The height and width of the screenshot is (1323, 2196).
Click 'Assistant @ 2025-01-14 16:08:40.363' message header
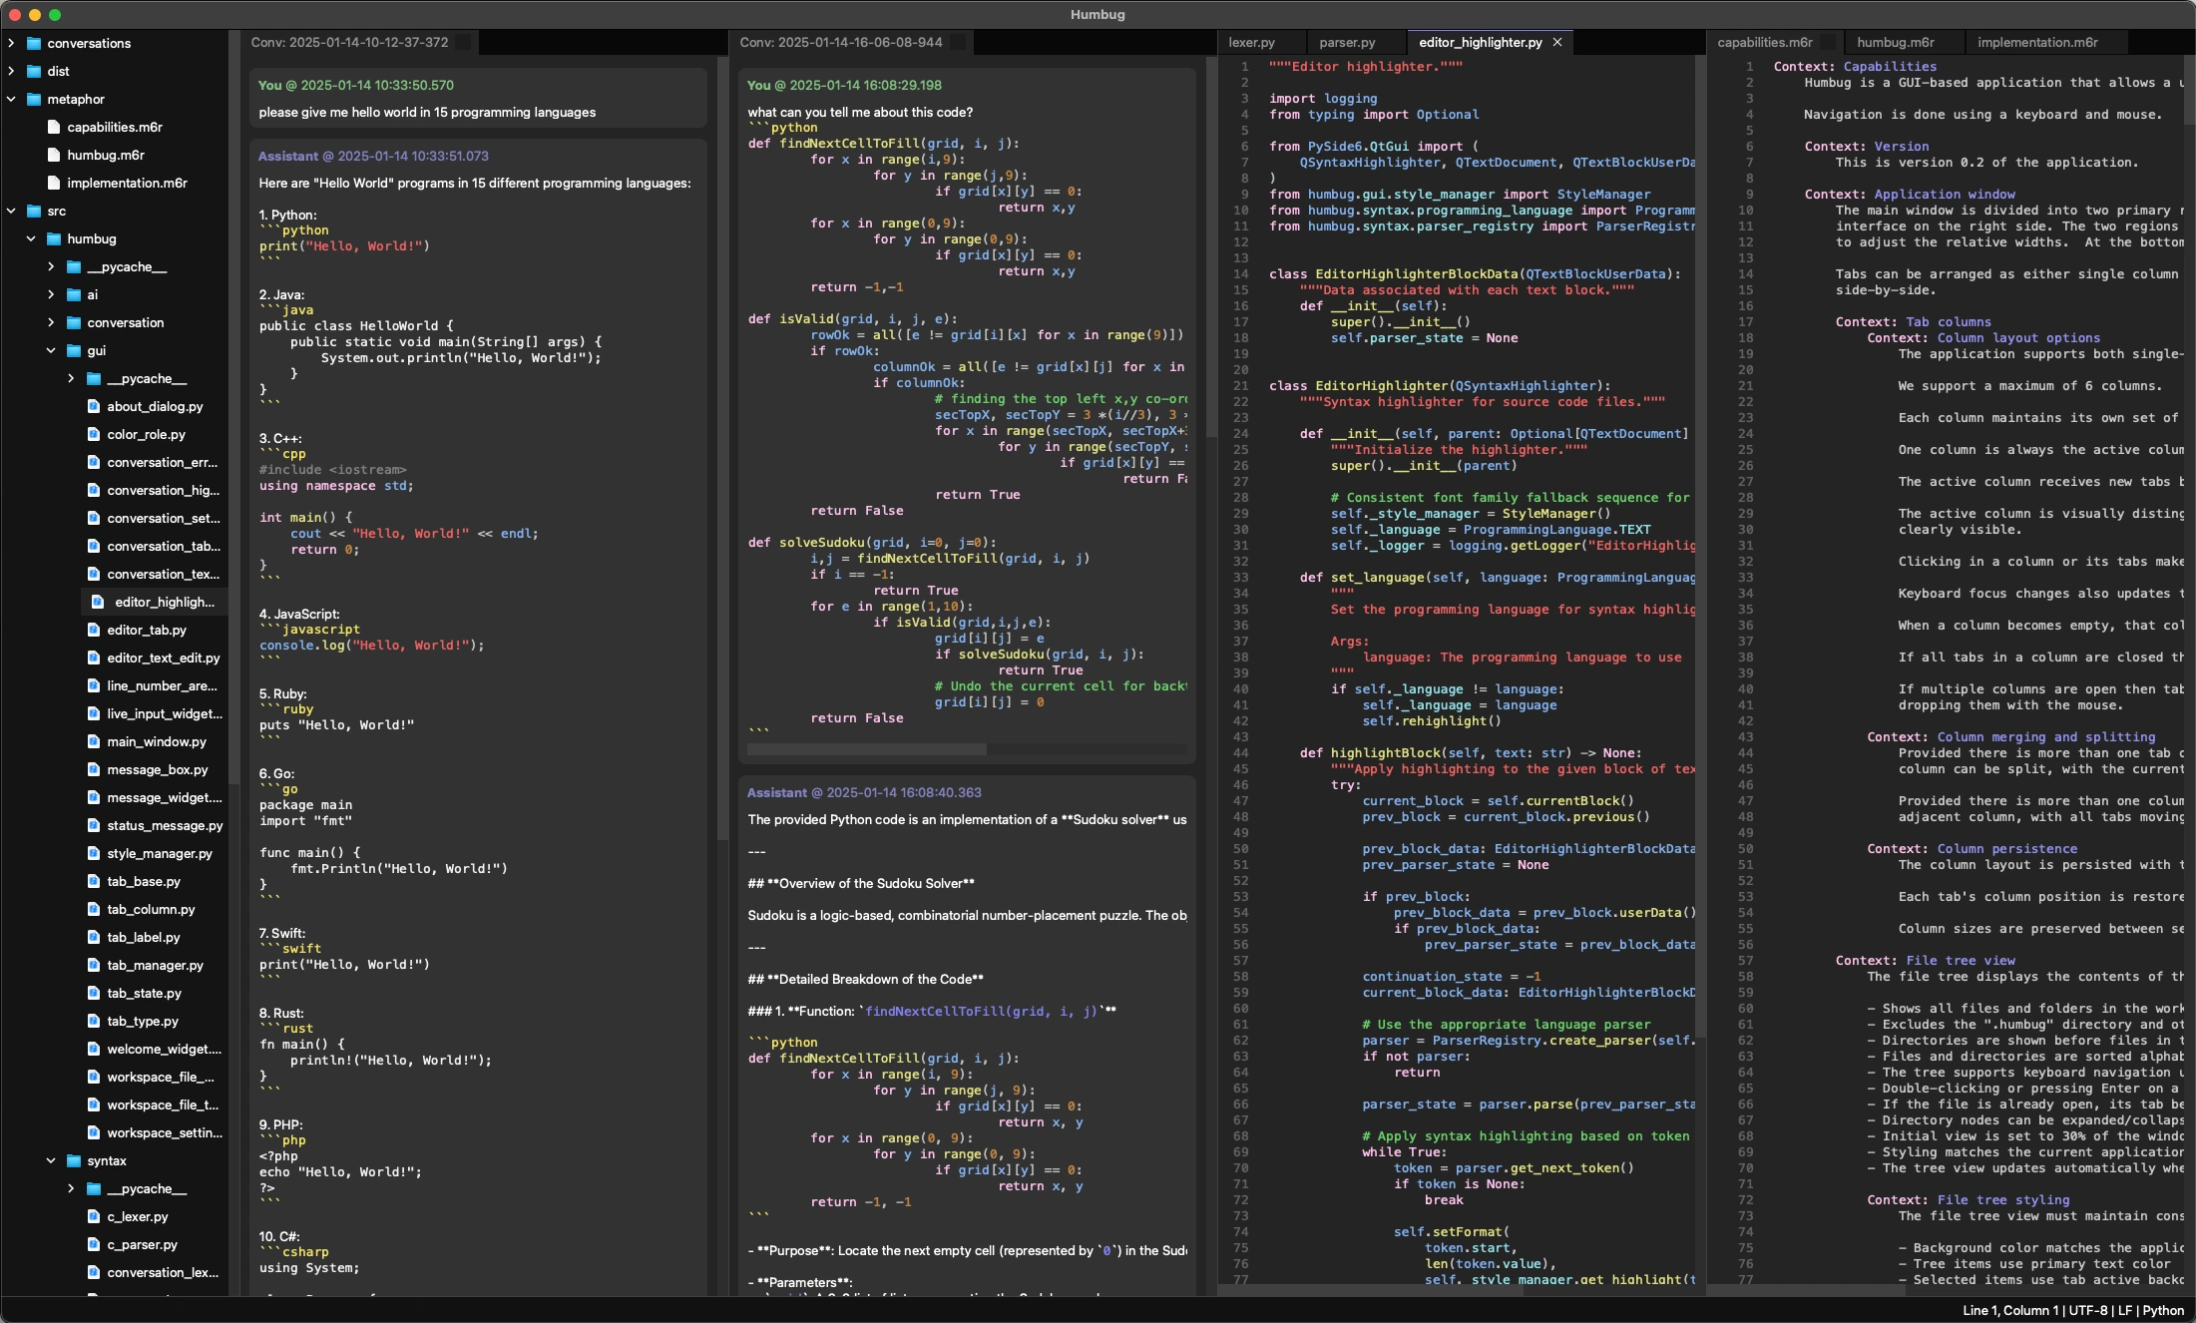tap(864, 792)
